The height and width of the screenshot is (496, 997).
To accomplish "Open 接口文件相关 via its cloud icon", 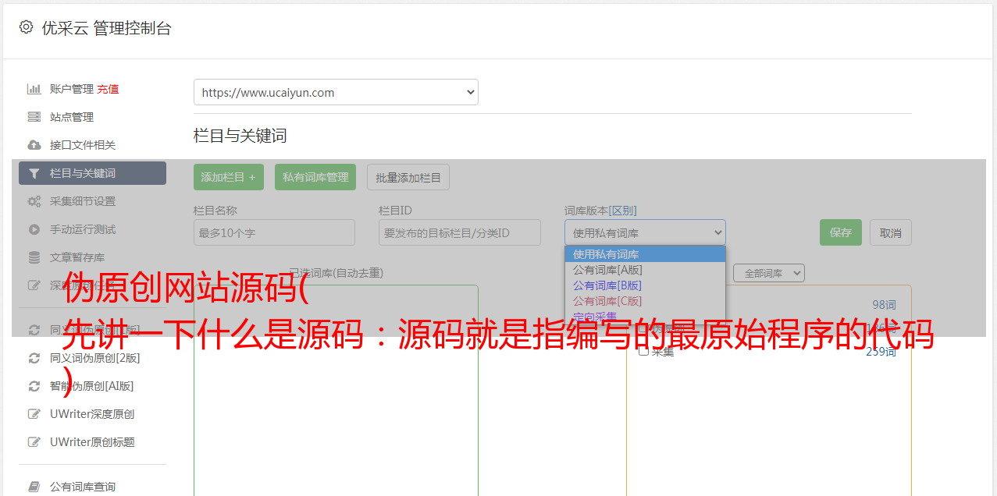I will 34,145.
